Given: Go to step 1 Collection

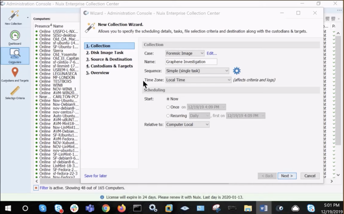Looking at the screenshot, I should click(109, 46).
